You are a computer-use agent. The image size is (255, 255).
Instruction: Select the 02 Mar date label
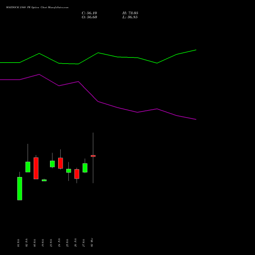[92, 242]
